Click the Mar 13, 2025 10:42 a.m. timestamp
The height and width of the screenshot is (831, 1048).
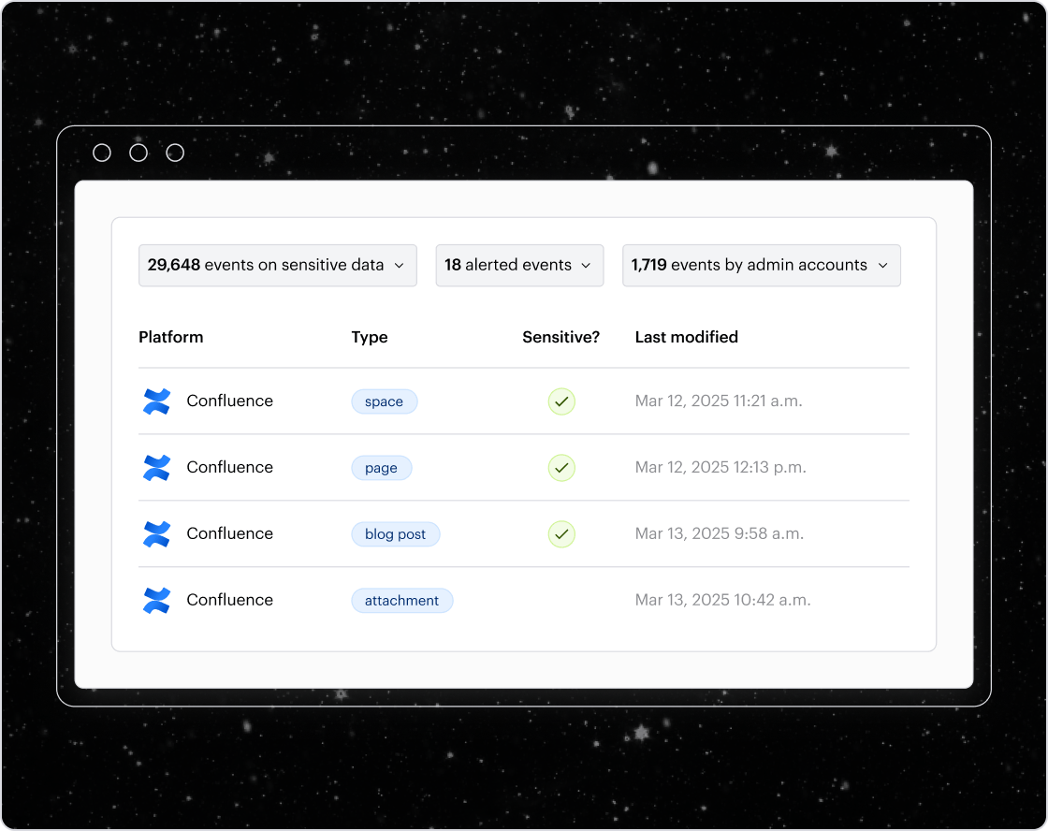pos(722,600)
